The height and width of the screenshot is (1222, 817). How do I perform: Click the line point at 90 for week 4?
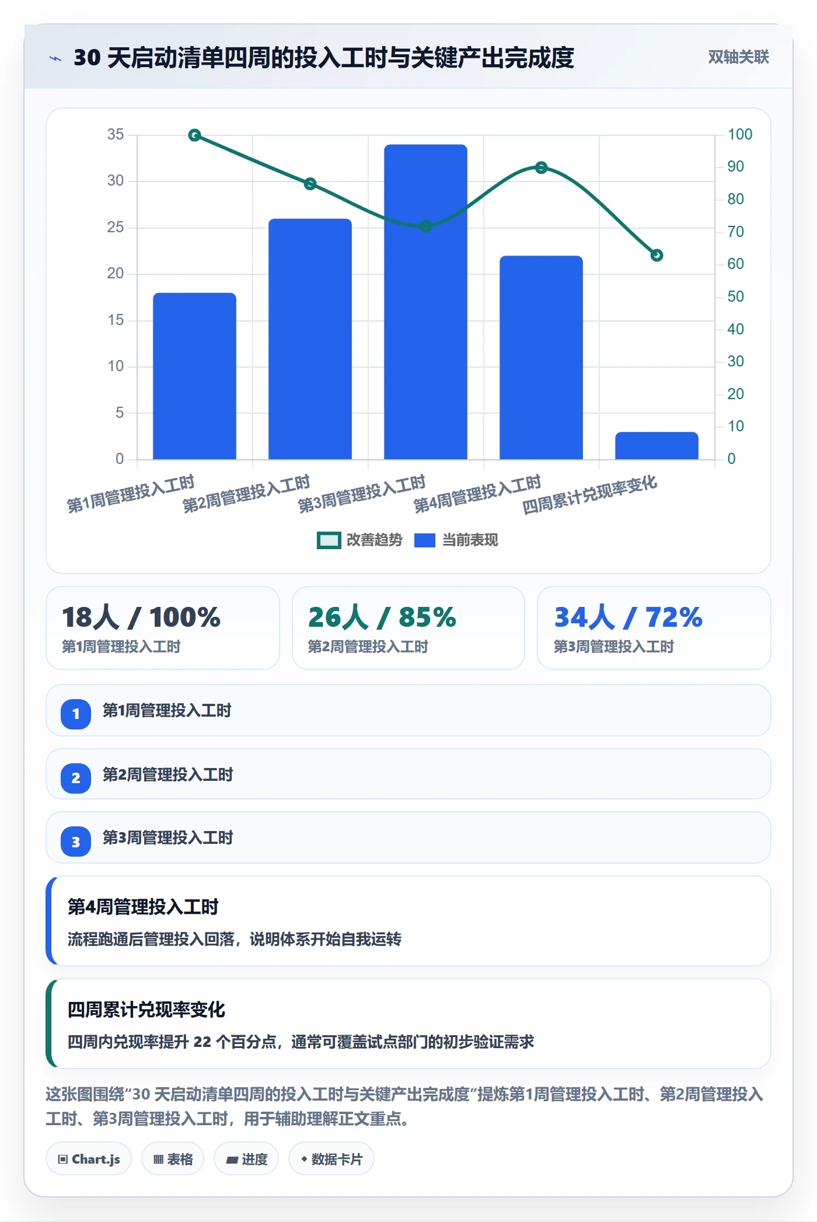tap(542, 167)
